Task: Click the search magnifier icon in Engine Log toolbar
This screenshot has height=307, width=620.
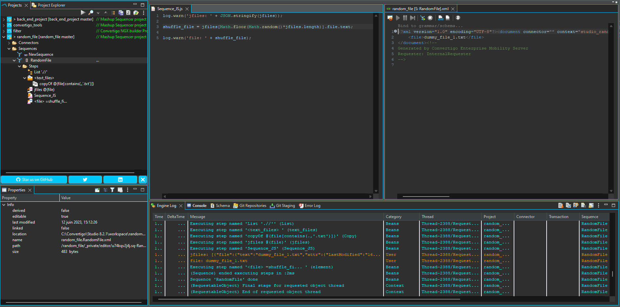Action: [x=576, y=205]
